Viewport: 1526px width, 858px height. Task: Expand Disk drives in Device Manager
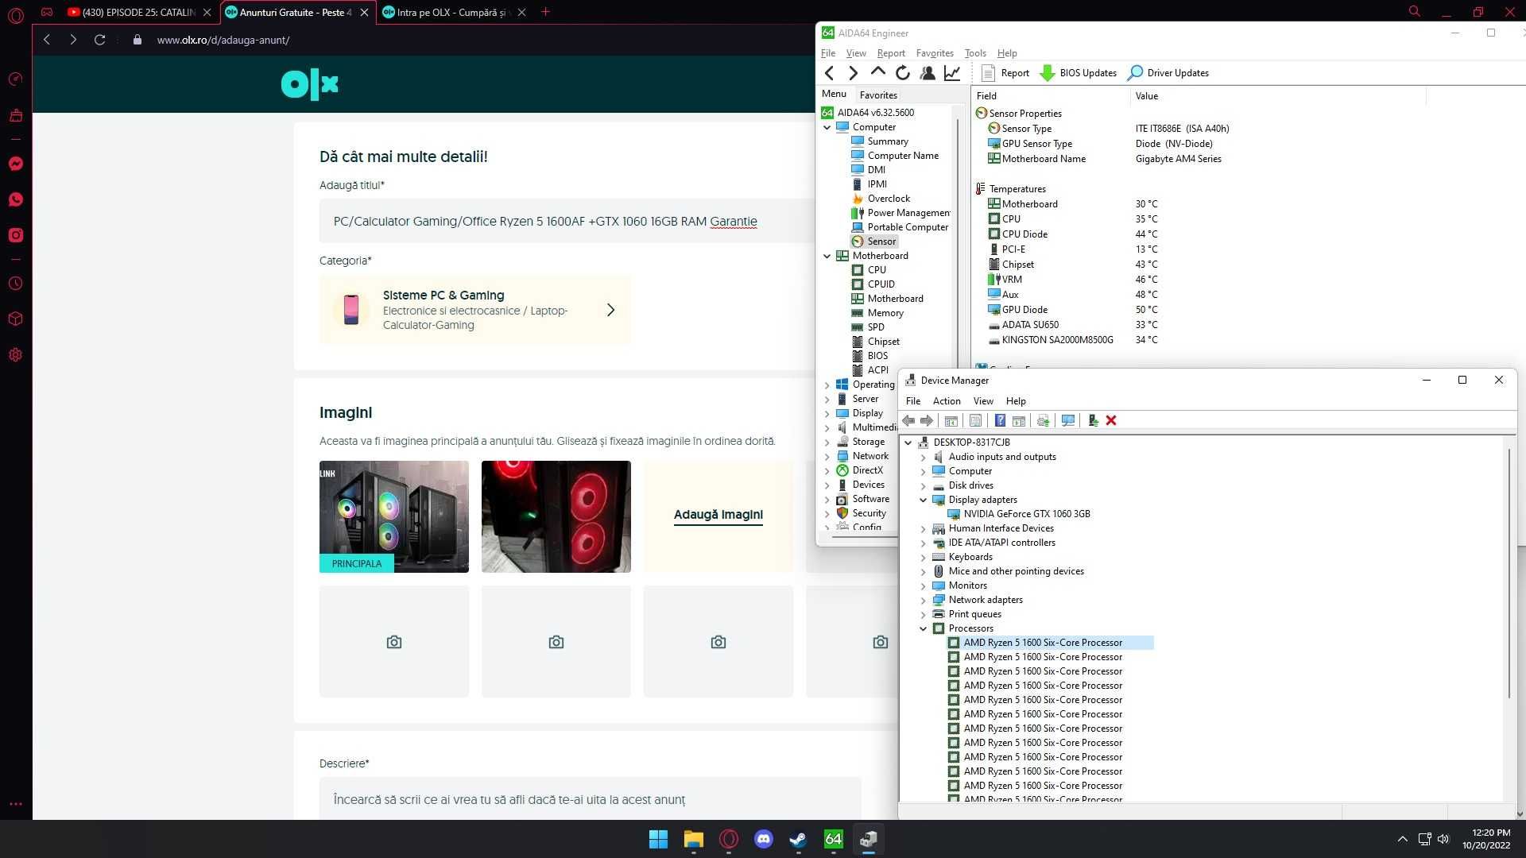pos(924,485)
